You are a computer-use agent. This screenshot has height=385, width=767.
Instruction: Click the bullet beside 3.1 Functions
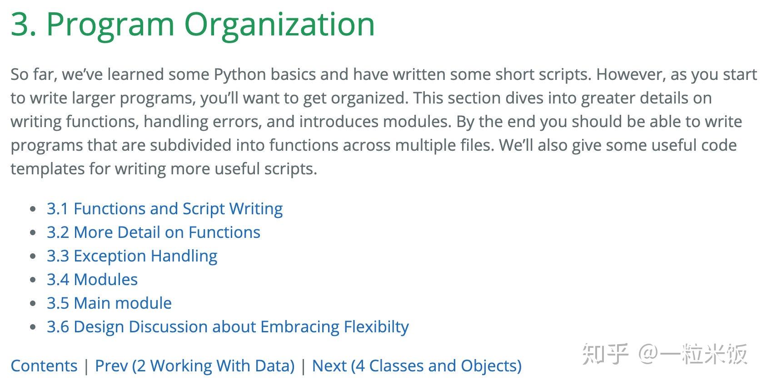pyautogui.click(x=32, y=209)
